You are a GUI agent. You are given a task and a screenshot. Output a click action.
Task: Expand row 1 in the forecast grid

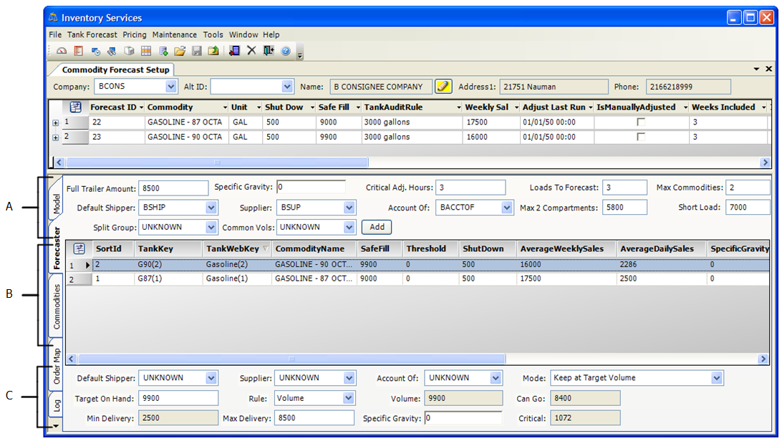56,122
